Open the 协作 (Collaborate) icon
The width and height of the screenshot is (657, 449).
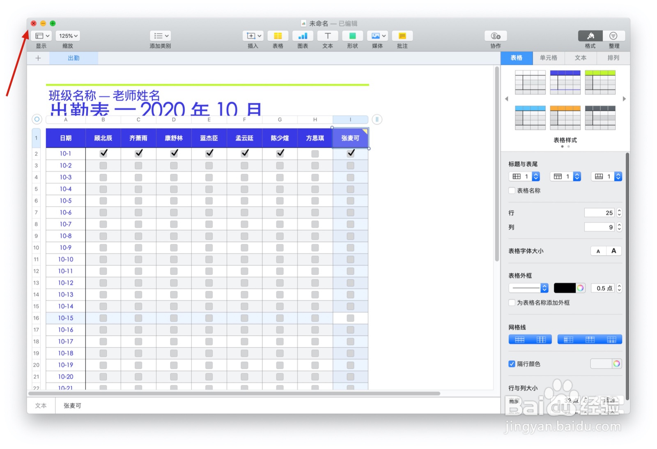point(495,36)
